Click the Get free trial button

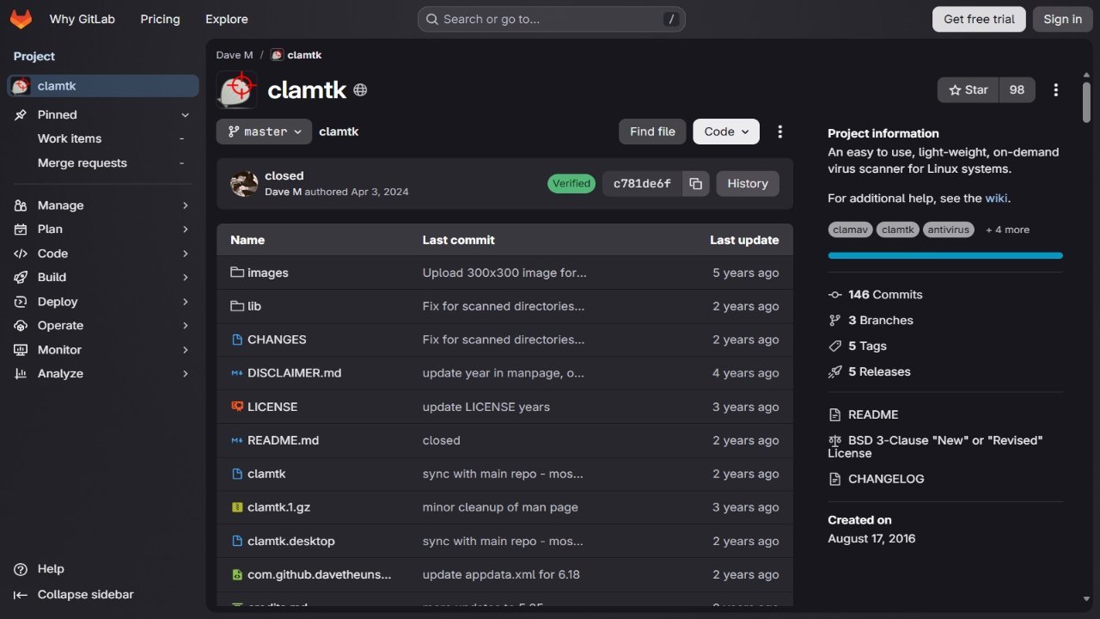979,19
